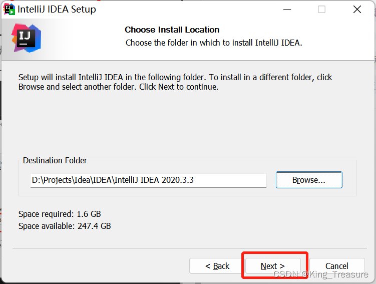
Task: Click the IntelliJ IDEA installer icon in title bar
Action: (x=9, y=10)
